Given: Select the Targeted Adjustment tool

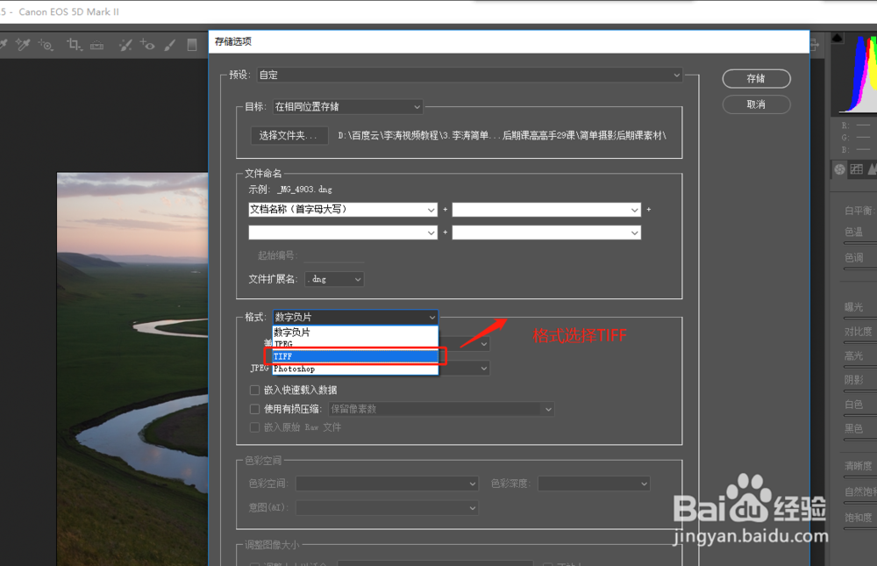Looking at the screenshot, I should (46, 45).
